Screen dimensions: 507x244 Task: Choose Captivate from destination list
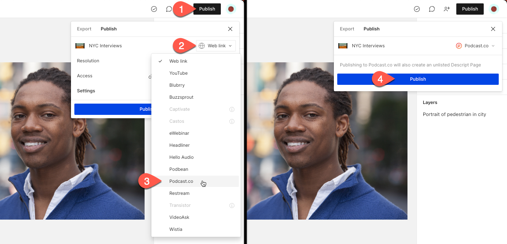pos(196,109)
